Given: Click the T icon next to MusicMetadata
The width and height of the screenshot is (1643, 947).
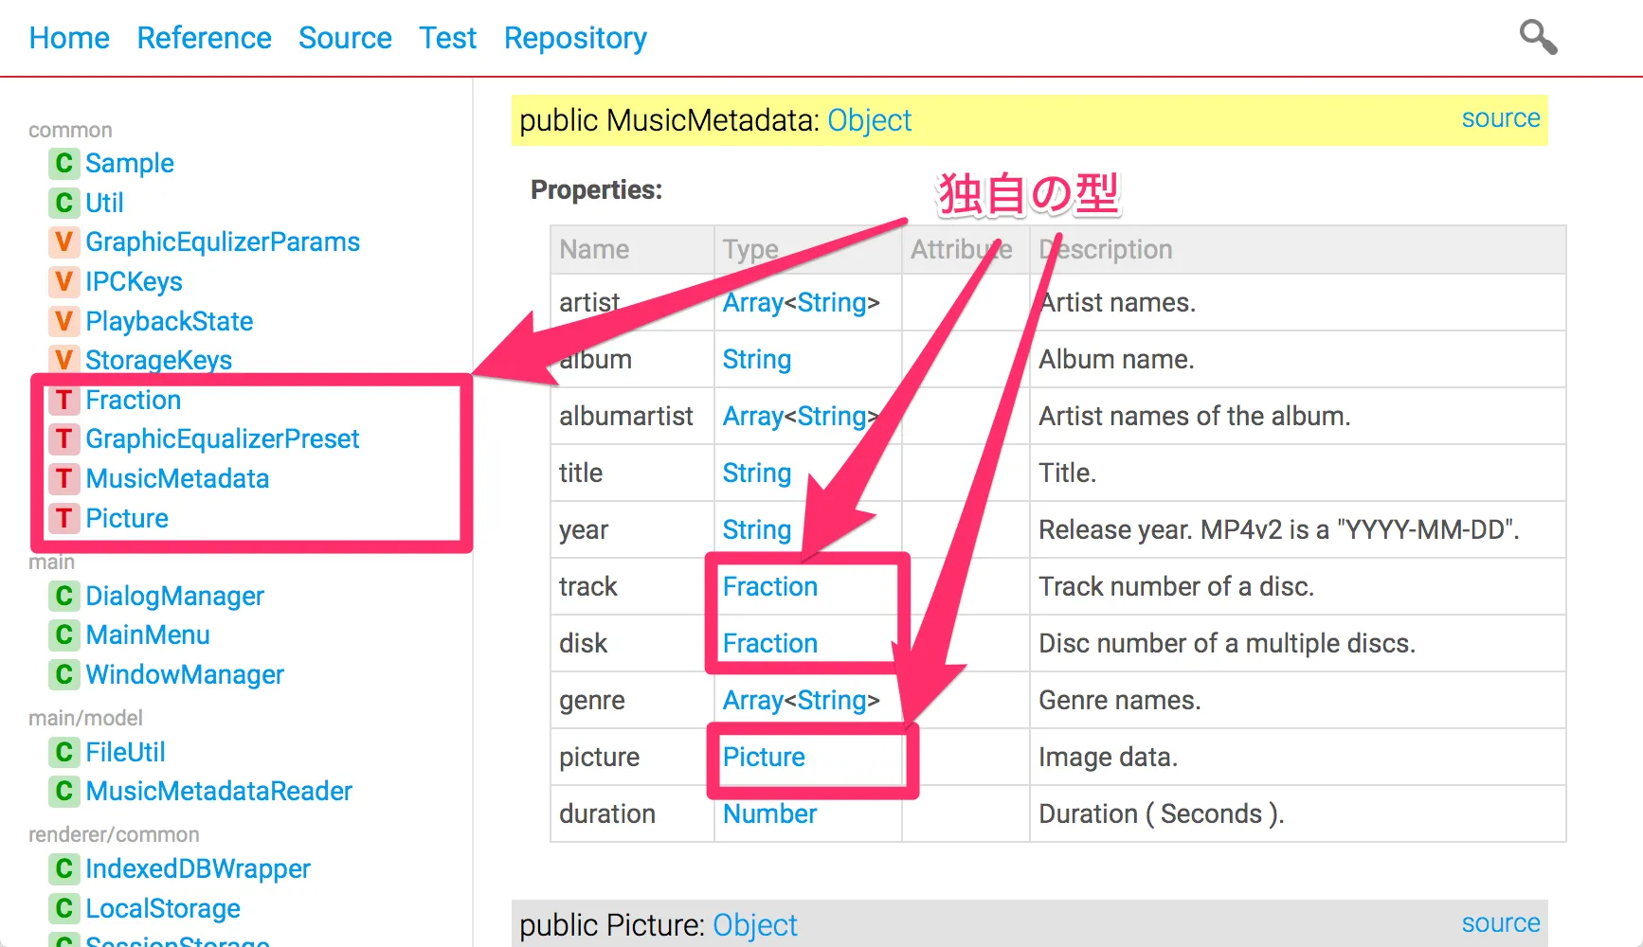Looking at the screenshot, I should (x=63, y=479).
